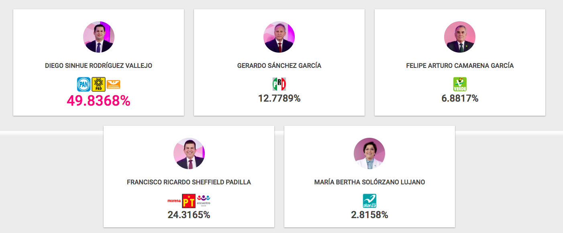The width and height of the screenshot is (563, 233).
Task: Click the photo above María Bertha Solórzano Lujano
Action: 369,153
